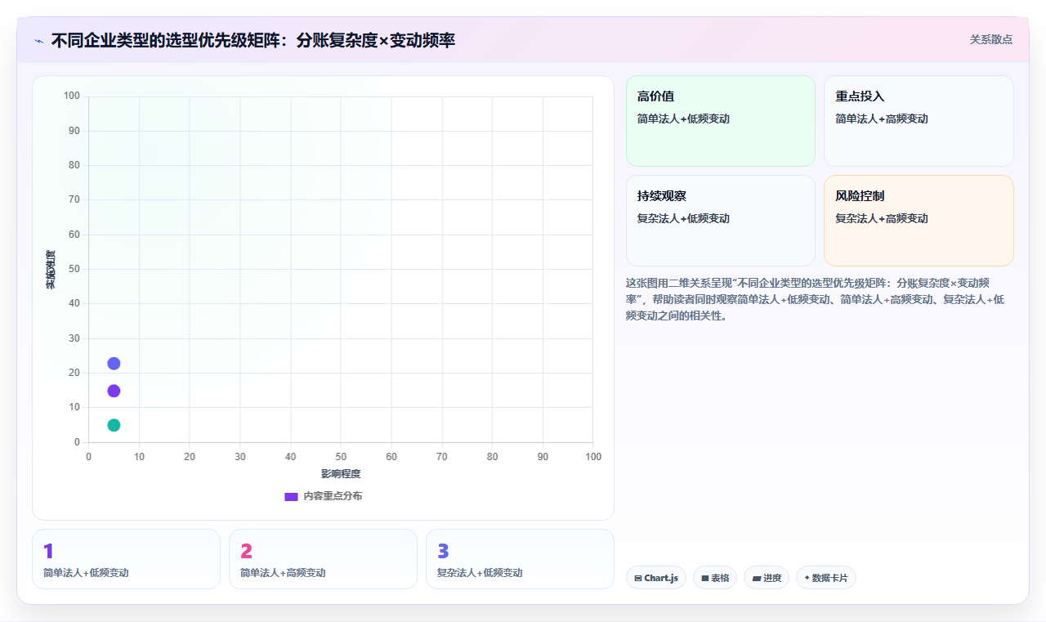The image size is (1046, 622).
Task: Click the 数据卡片 tag chip
Action: (x=826, y=578)
